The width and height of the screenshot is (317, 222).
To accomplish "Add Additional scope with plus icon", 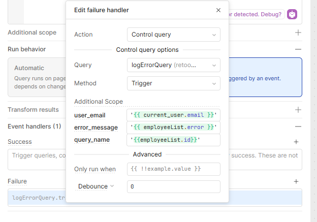I will pyautogui.click(x=298, y=33).
